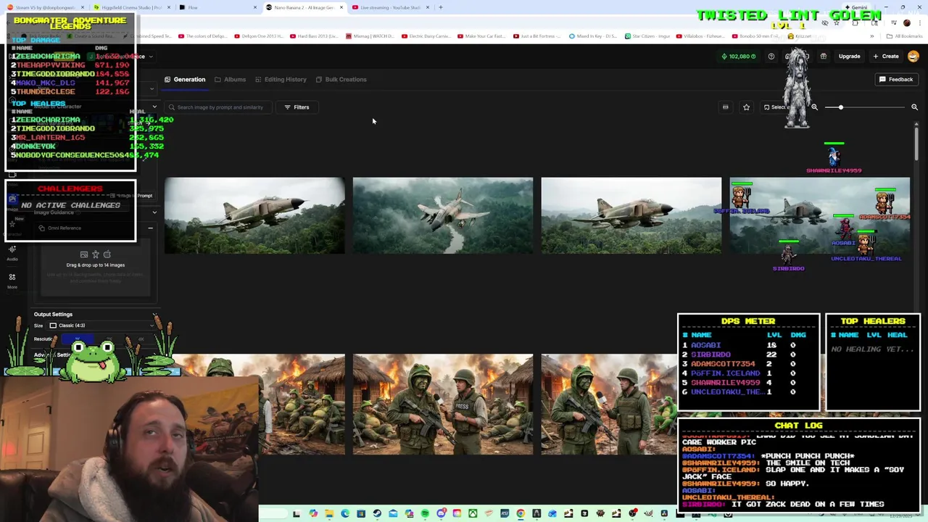Viewport: 928px width, 522px height.
Task: Open Xbox app from the taskbar
Action: [473, 514]
